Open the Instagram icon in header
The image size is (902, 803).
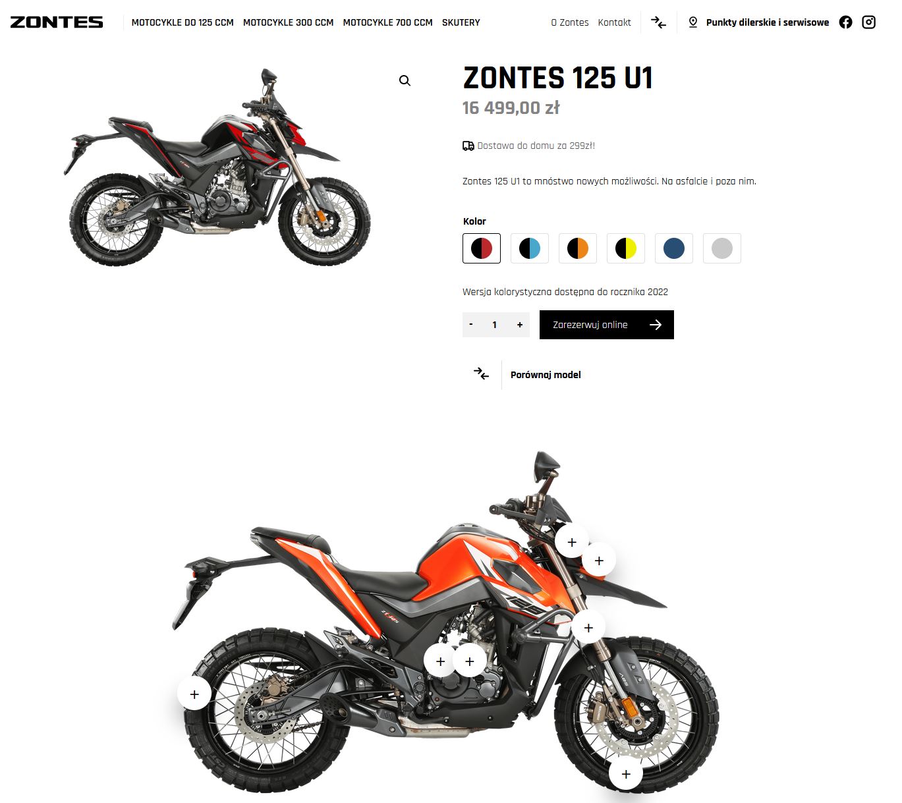pyautogui.click(x=869, y=22)
